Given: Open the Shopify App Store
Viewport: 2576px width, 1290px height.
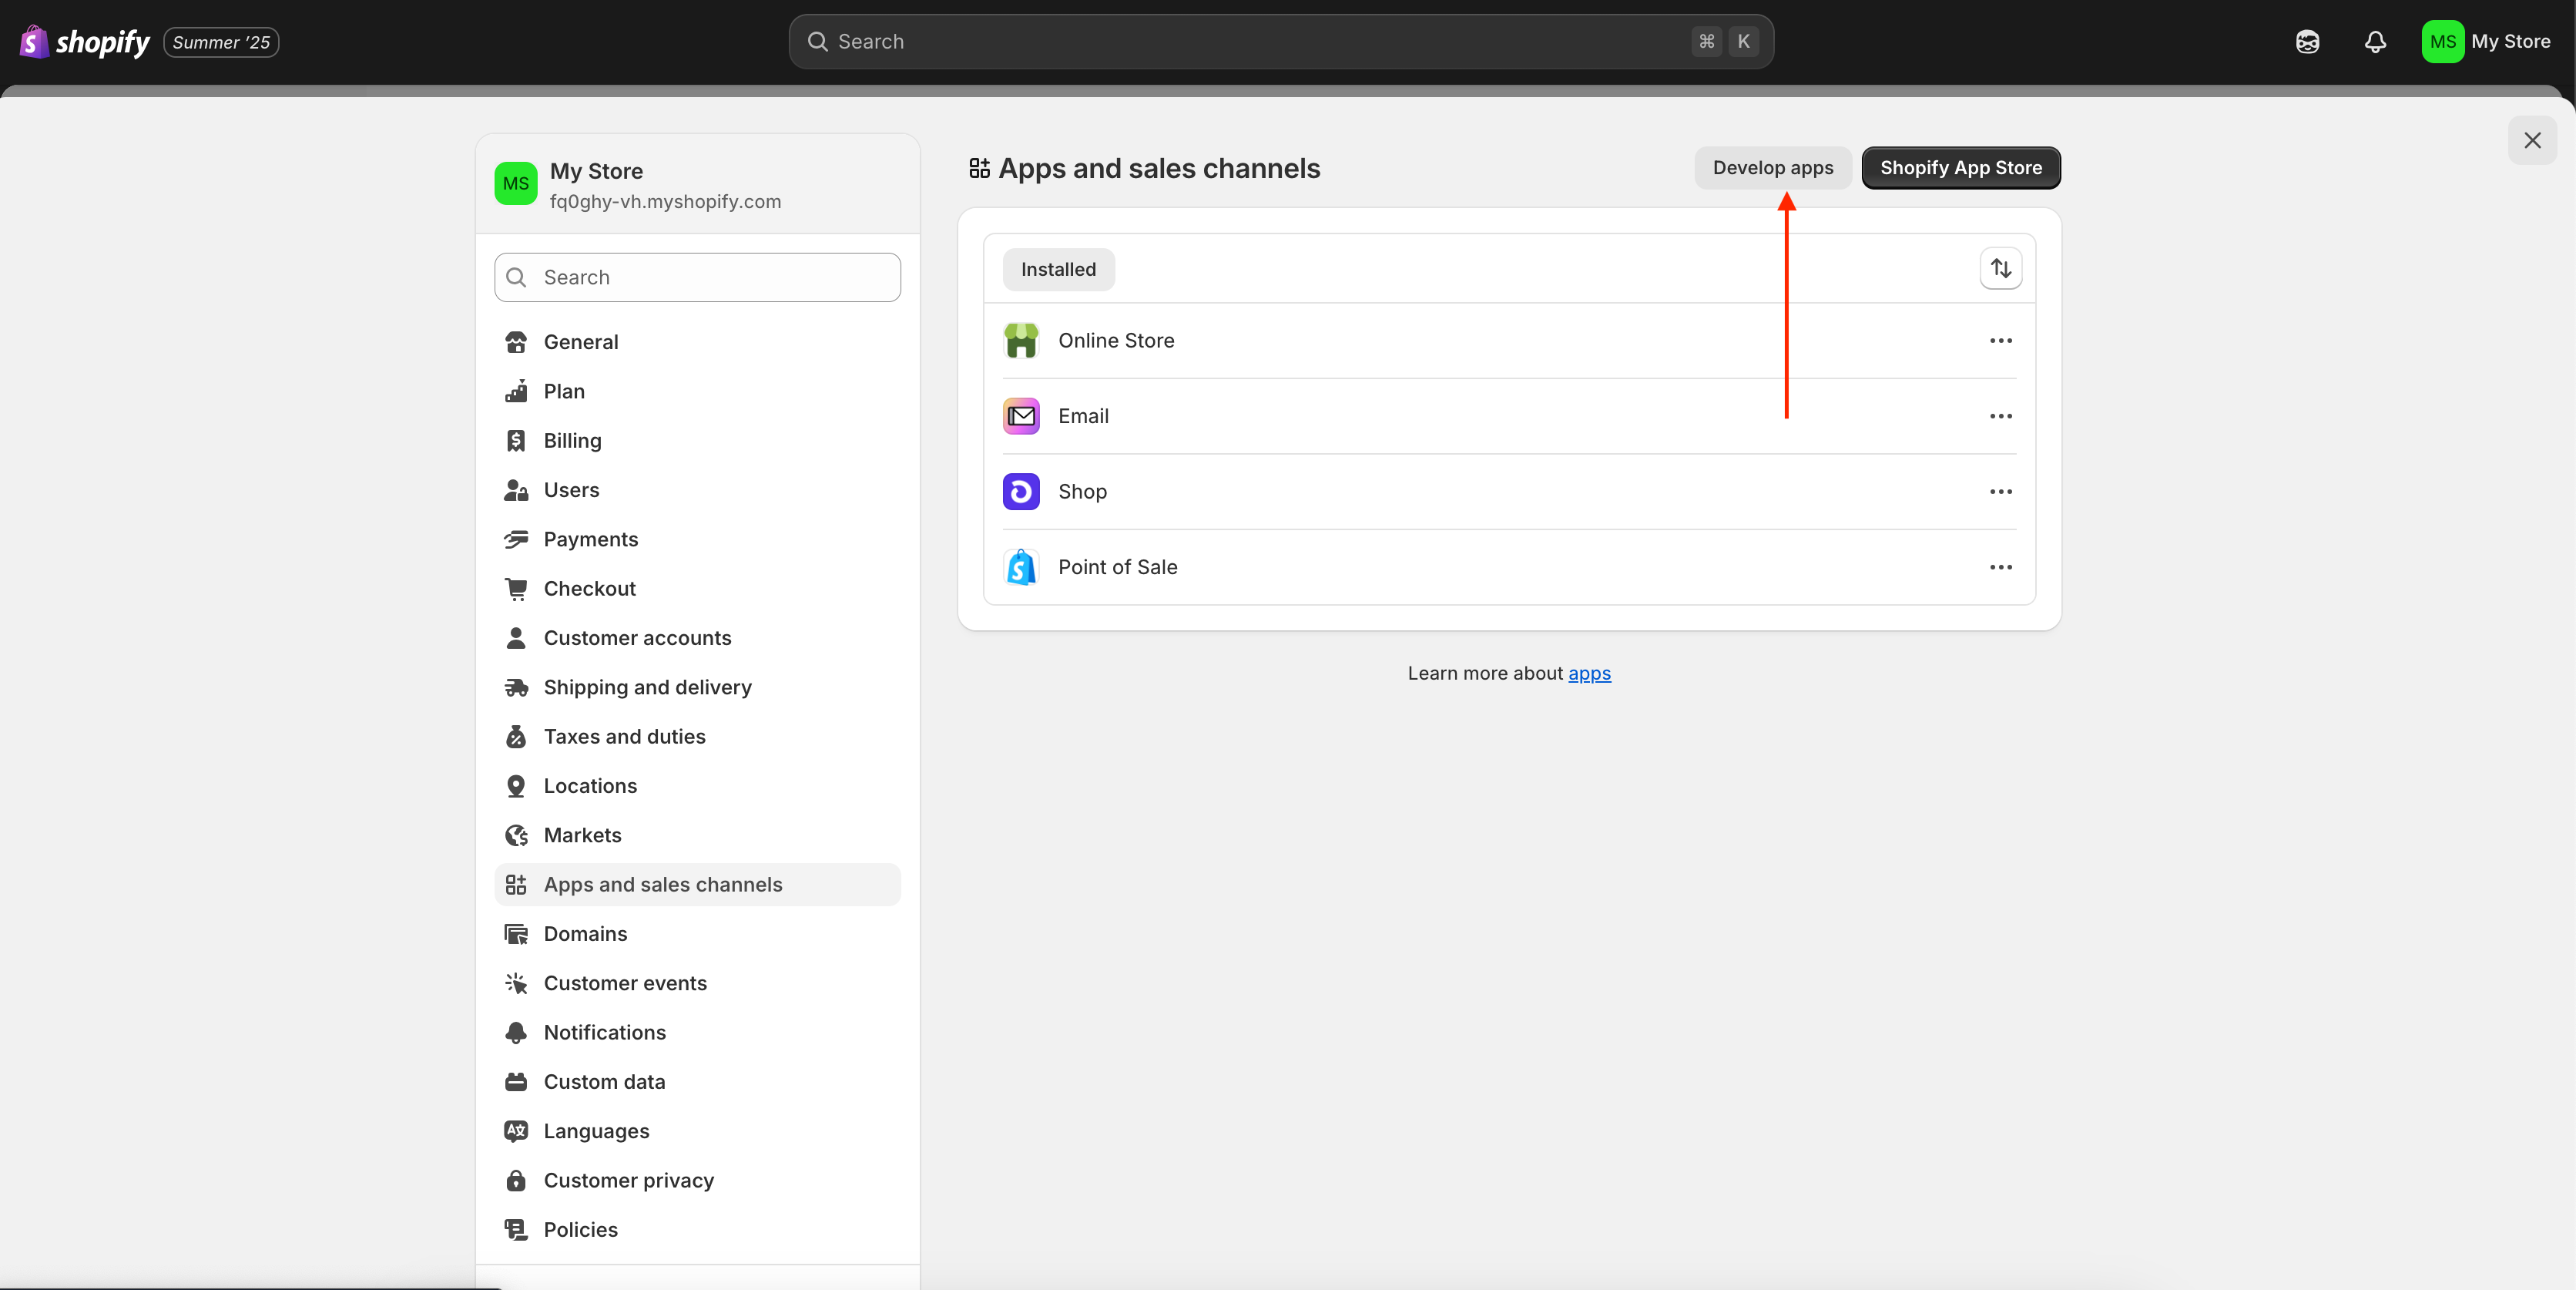Looking at the screenshot, I should 1960,168.
